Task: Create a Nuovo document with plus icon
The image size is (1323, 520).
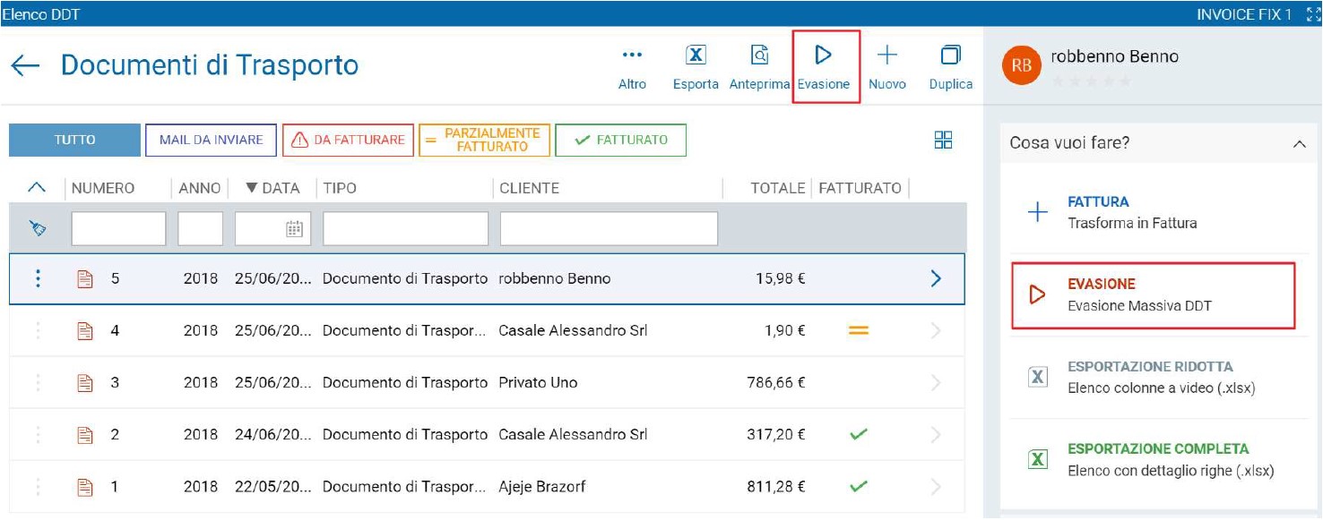Action: (886, 66)
